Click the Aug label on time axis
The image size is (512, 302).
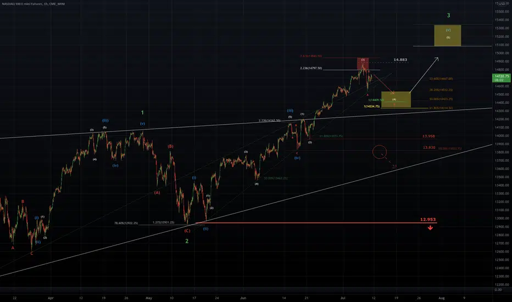coord(442,298)
